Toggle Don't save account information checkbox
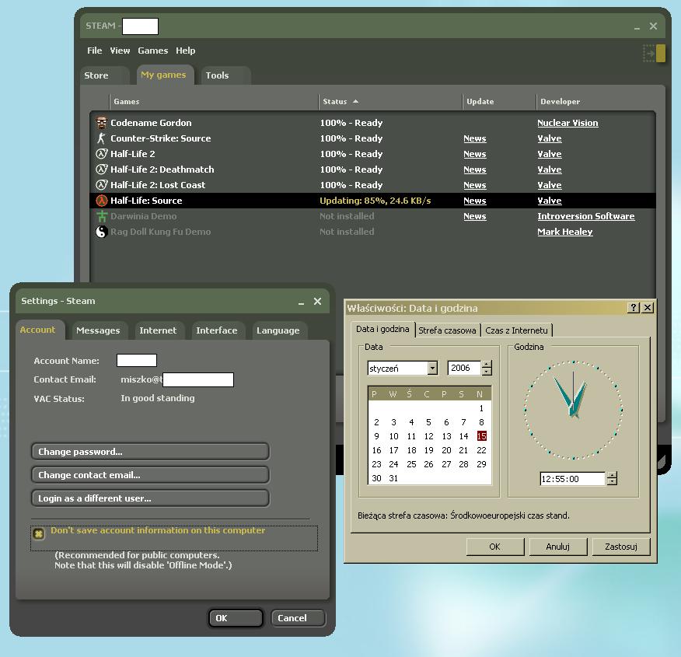The height and width of the screenshot is (657, 681). 39,533
